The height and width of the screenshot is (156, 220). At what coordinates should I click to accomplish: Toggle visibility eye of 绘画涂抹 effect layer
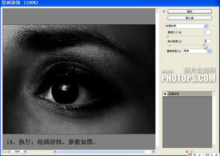point(165,94)
